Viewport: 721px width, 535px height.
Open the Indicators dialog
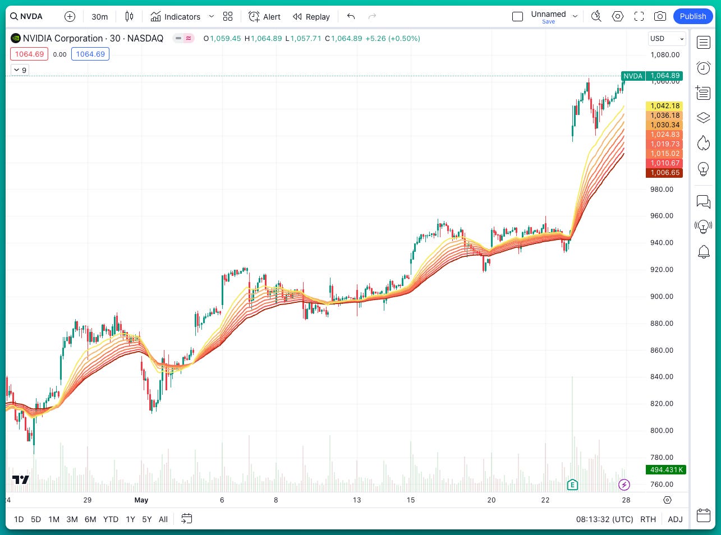pos(175,16)
